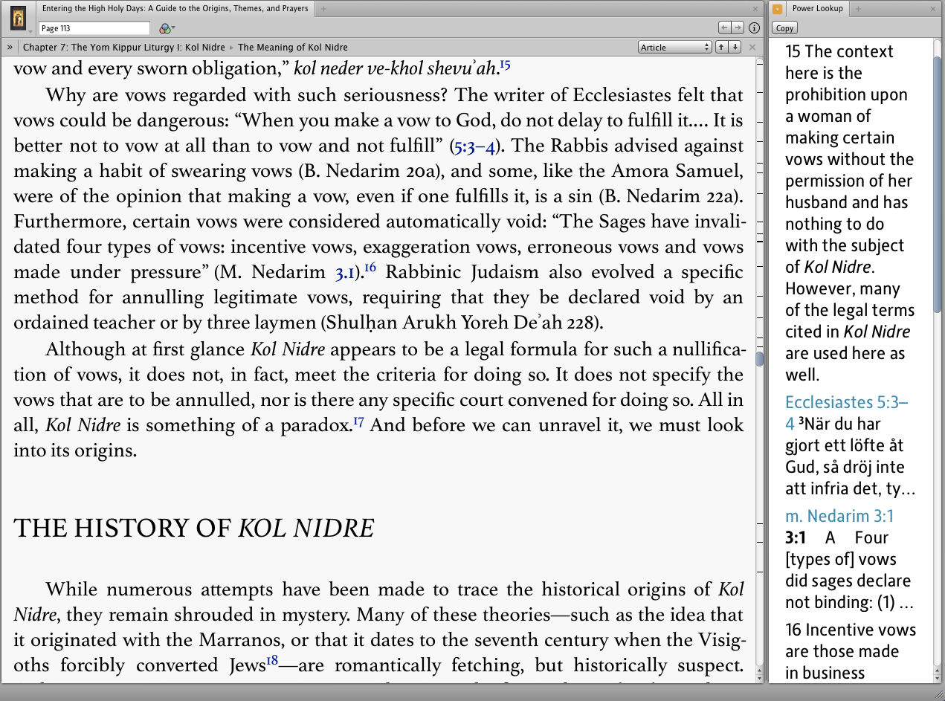This screenshot has width=945, height=701.
Task: Go back with the left arrow history button
Action: pos(724,28)
